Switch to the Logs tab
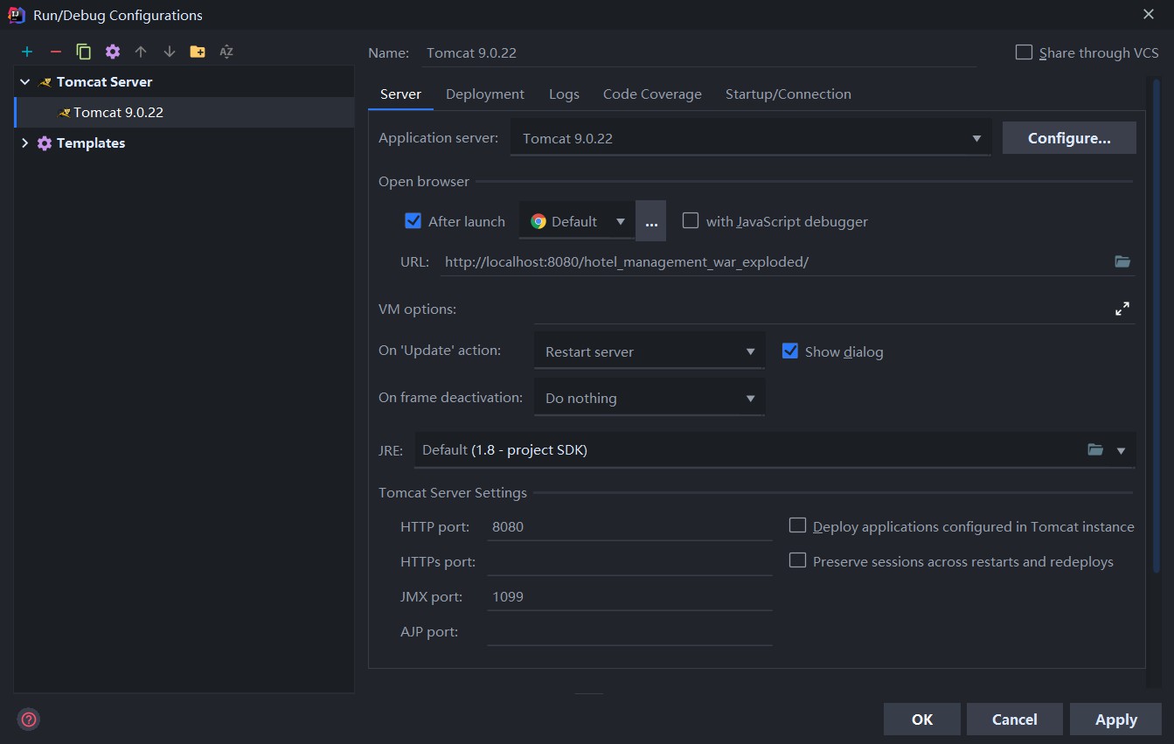 pyautogui.click(x=564, y=94)
